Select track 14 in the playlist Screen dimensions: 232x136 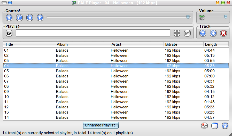116,117
